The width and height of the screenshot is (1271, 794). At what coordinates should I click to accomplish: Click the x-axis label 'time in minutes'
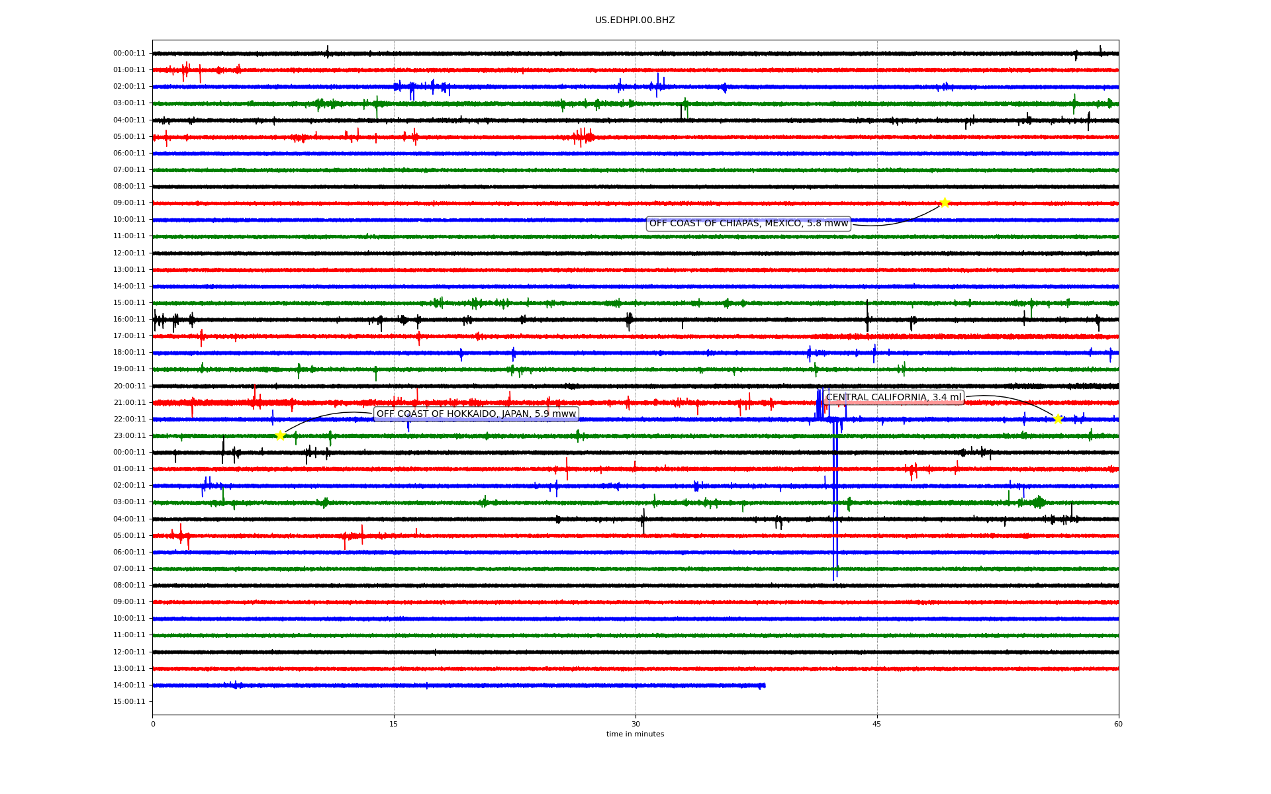[635, 734]
